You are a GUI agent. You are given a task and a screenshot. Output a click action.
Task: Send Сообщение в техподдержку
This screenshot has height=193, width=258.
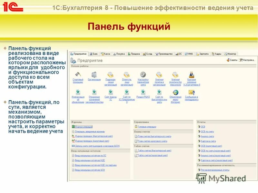[x=192, y=97]
